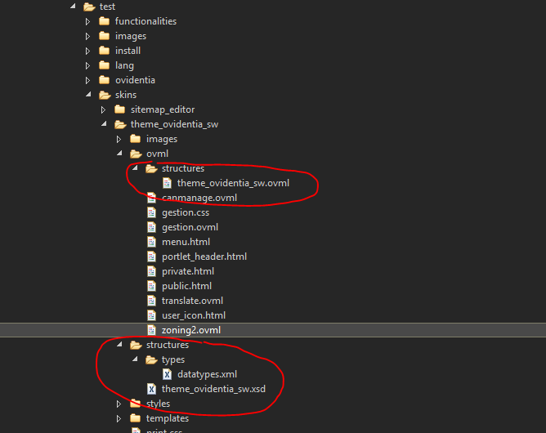This screenshot has height=433, width=546.
Task: Click the sitemap_editor folder icon
Action: coord(120,109)
